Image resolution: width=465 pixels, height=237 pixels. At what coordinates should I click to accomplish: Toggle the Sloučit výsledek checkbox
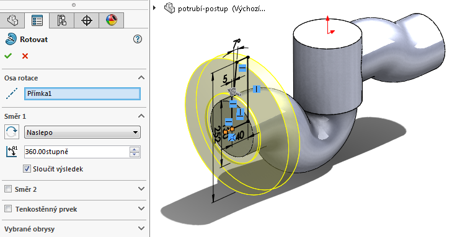27,169
